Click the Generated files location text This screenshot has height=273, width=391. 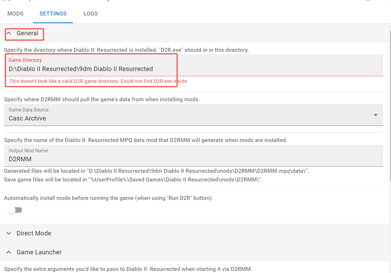156,171
